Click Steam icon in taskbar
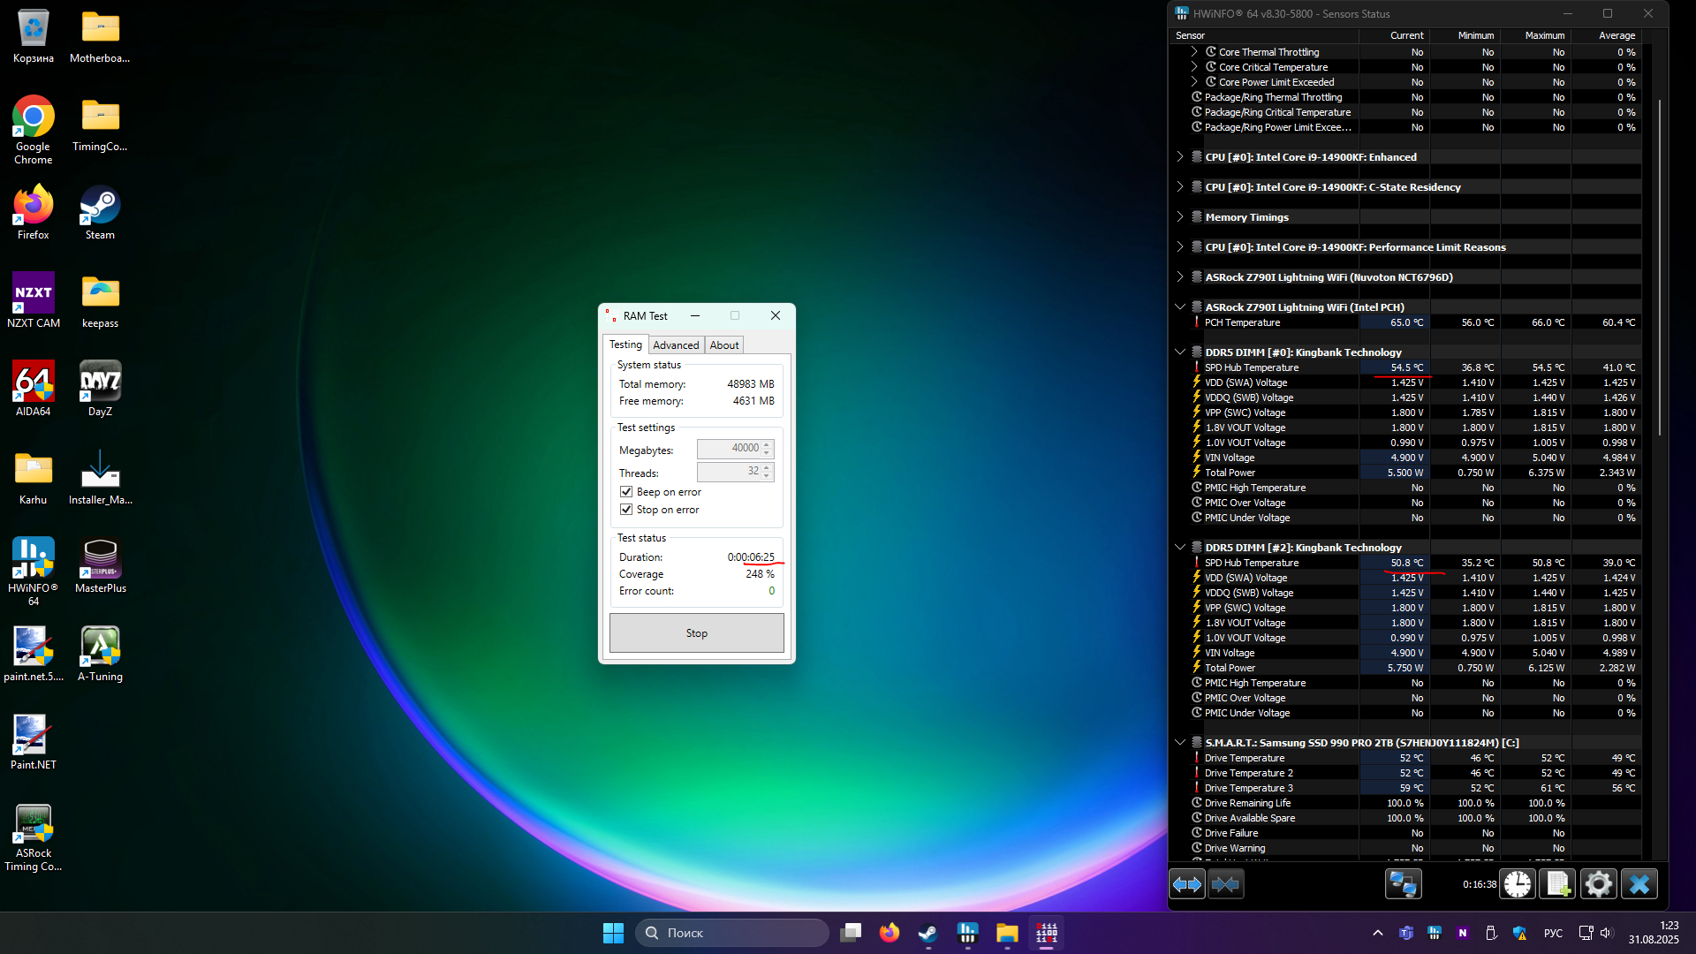 927,933
